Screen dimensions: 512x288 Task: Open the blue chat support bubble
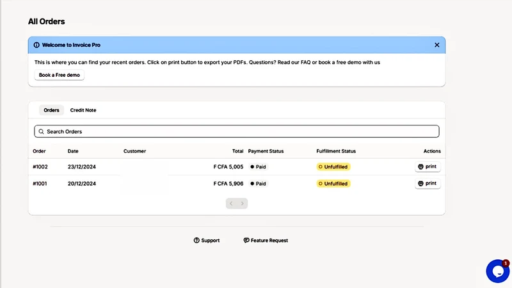pyautogui.click(x=497, y=271)
